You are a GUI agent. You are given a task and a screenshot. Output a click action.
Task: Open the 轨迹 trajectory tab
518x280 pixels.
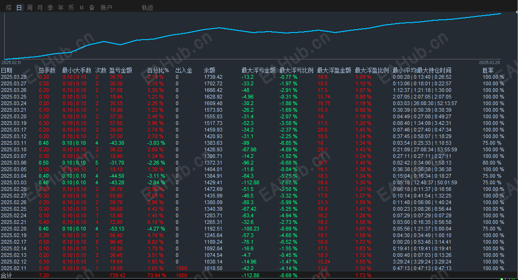click(147, 8)
